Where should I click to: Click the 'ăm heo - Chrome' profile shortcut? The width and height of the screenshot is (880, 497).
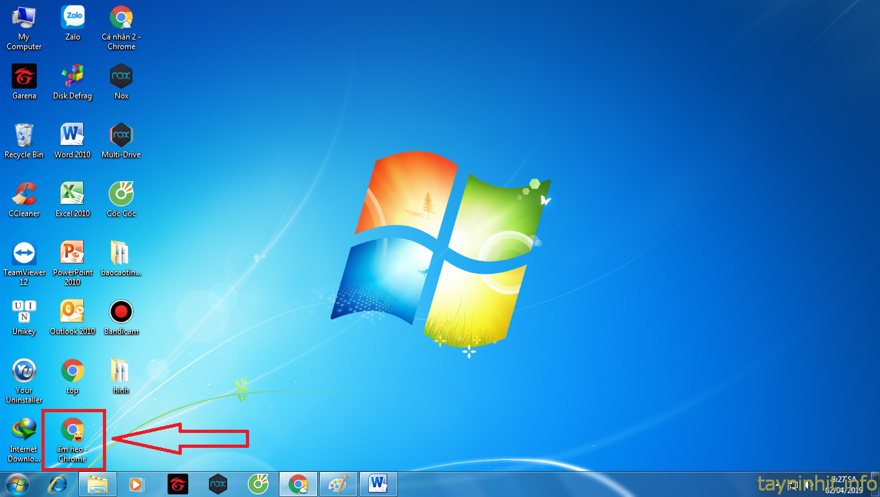pos(72,430)
